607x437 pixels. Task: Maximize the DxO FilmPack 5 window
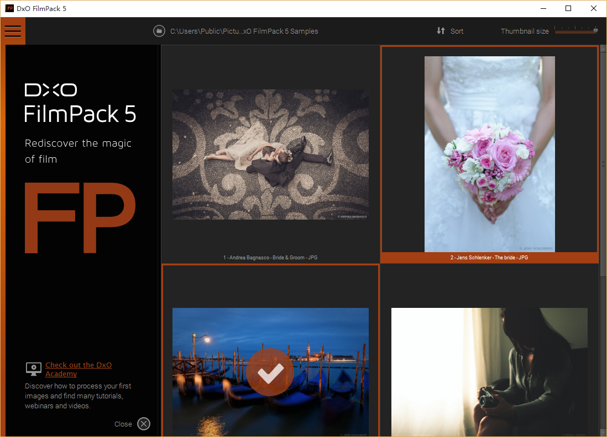(x=568, y=8)
